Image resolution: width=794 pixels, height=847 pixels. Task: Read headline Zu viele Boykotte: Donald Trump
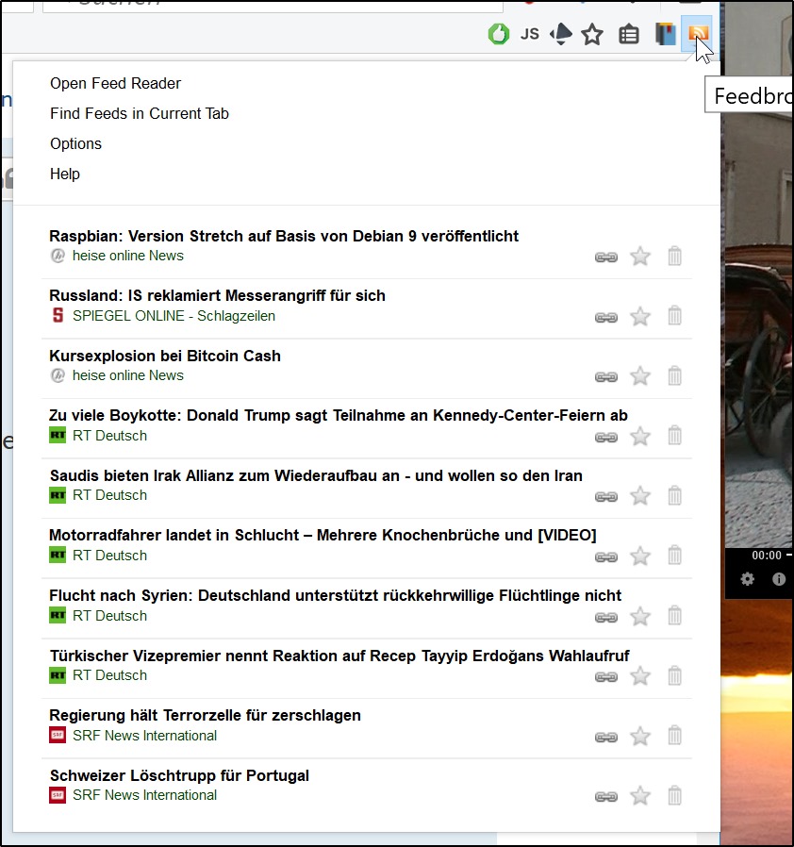tap(339, 415)
